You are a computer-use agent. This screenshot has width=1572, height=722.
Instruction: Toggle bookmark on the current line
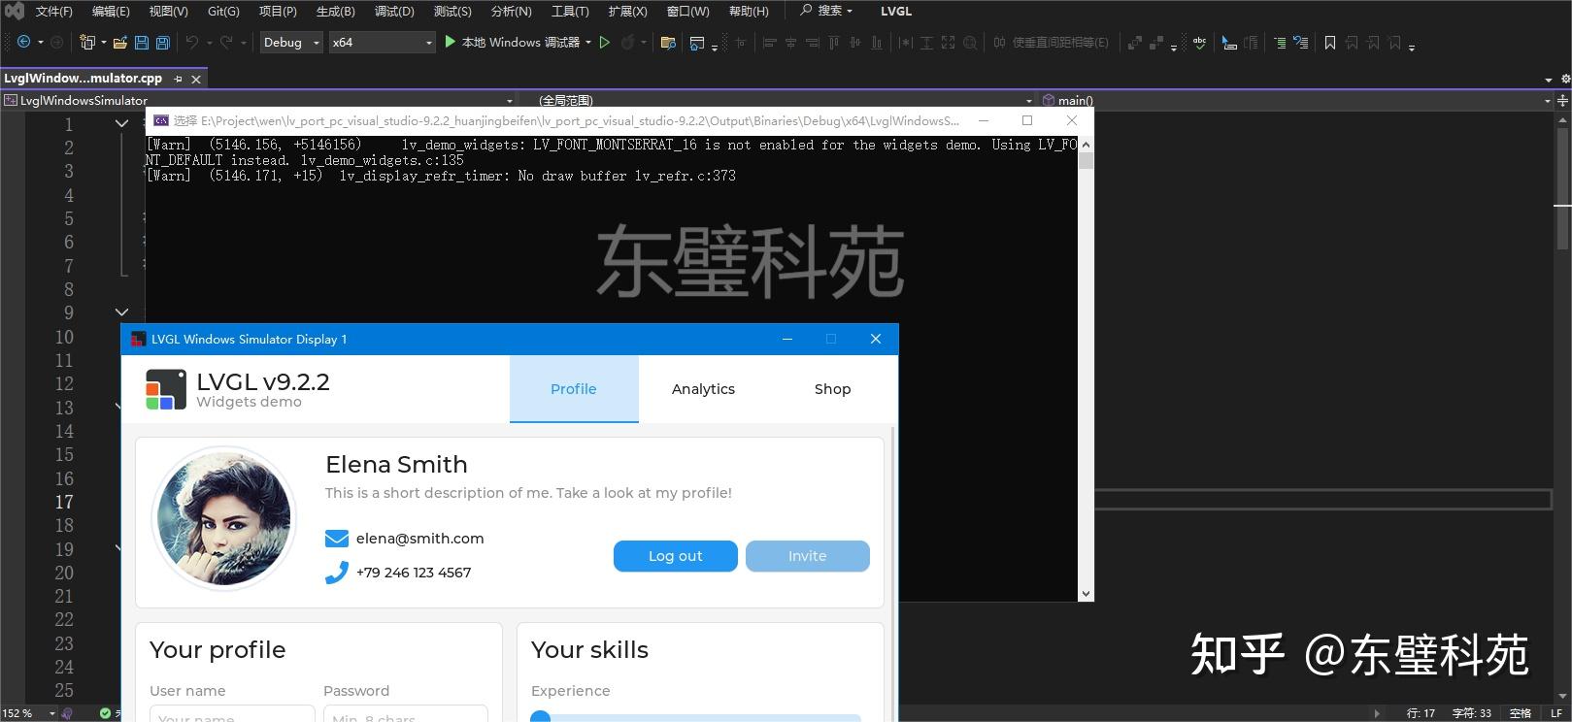coord(1330,43)
